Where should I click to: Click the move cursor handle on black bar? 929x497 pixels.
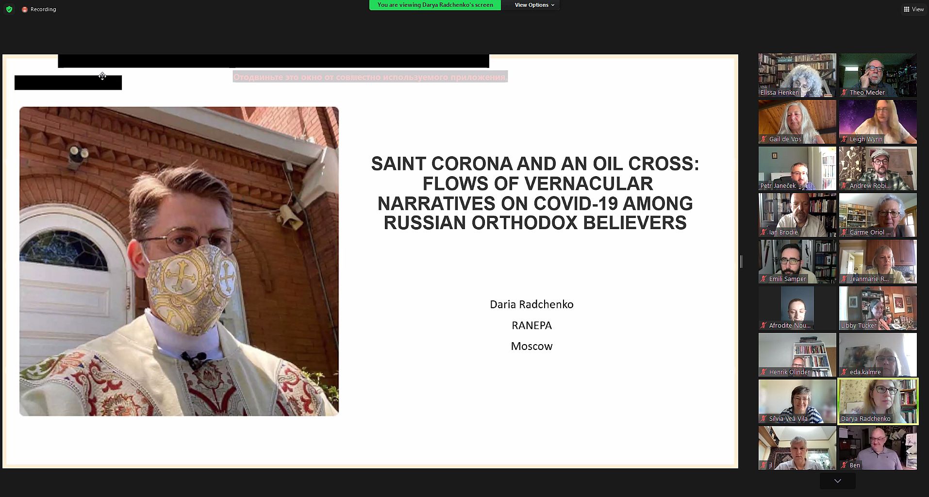click(102, 76)
